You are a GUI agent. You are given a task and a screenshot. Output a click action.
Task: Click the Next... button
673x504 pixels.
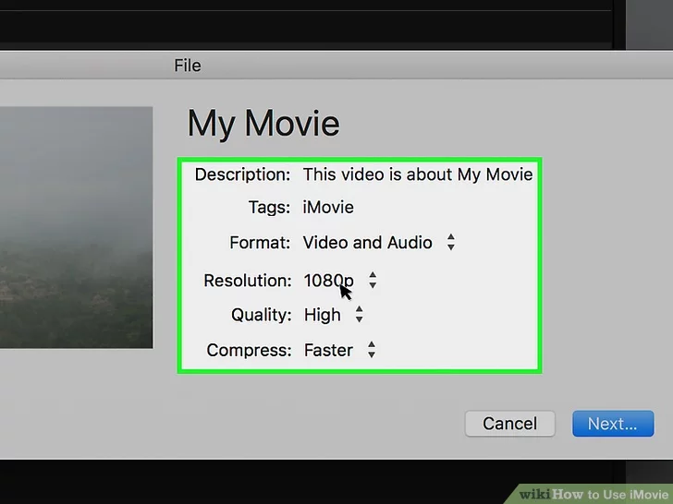(x=613, y=424)
